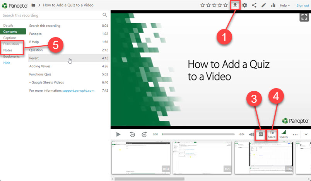Open the settings gear

tap(244, 5)
